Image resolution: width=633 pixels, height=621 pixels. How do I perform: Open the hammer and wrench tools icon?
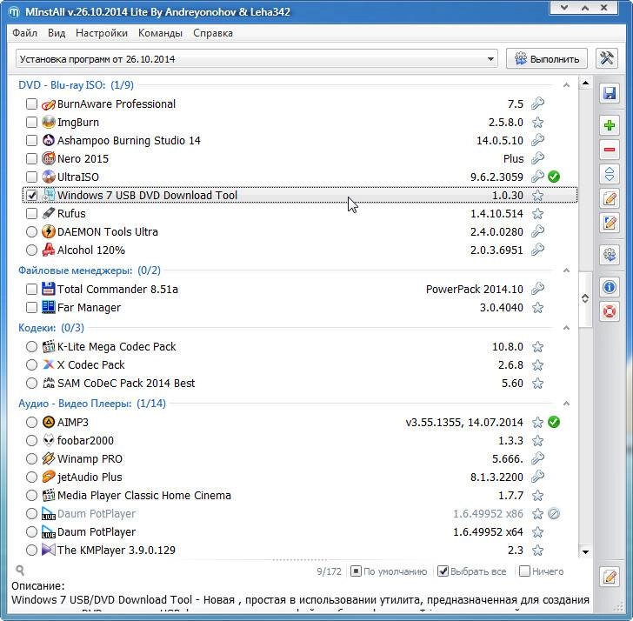607,58
